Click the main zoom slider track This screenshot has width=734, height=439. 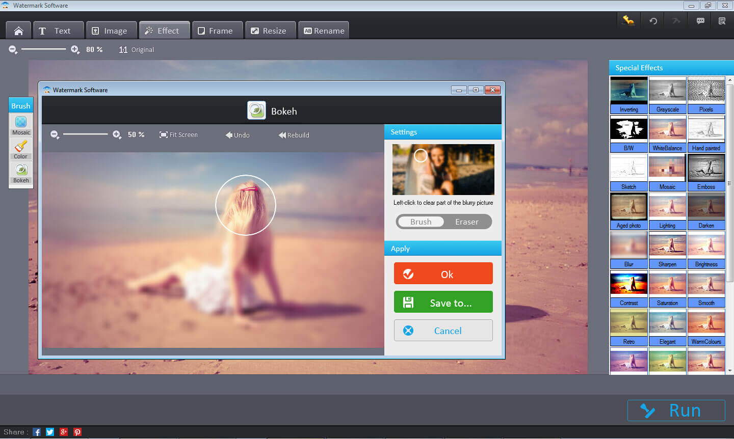(43, 49)
